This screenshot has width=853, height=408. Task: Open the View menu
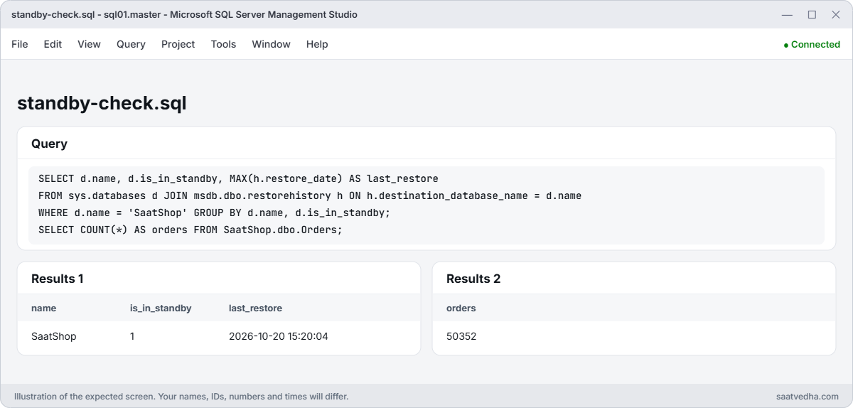point(89,44)
